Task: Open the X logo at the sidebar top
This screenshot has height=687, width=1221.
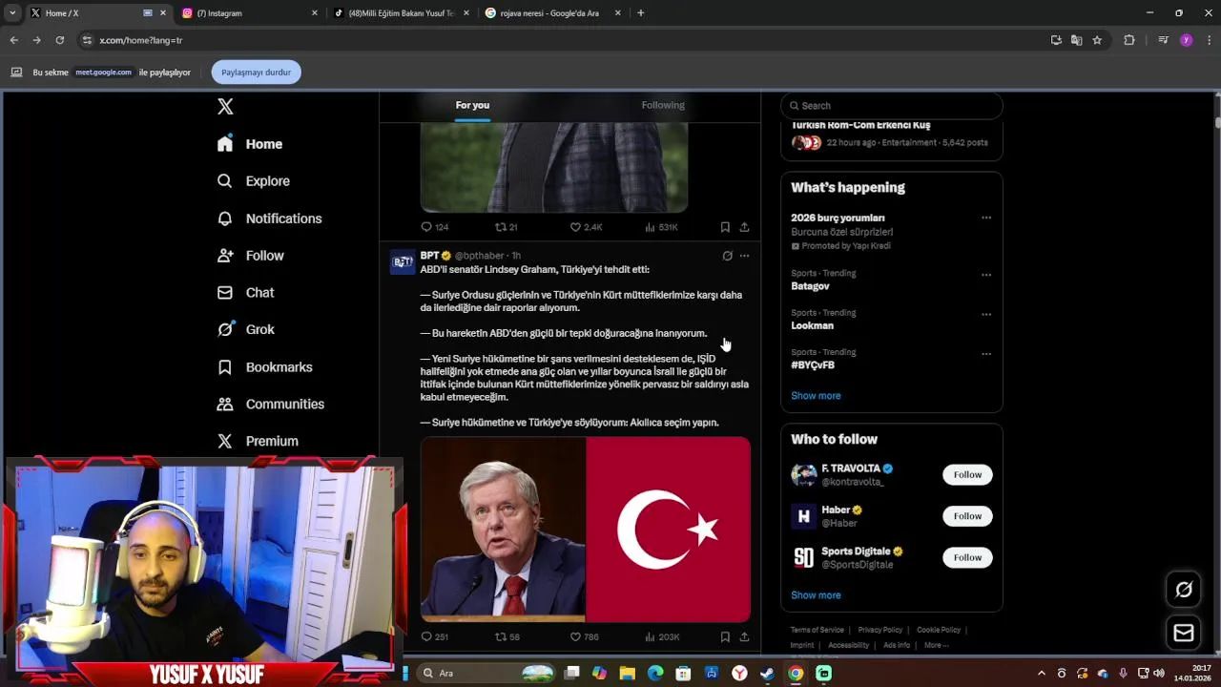Action: (225, 107)
